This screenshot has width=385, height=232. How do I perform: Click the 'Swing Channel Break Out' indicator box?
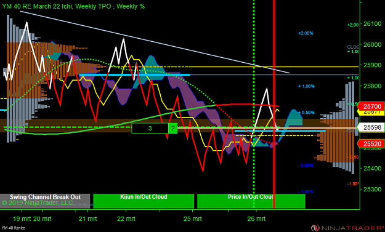[x=45, y=201]
